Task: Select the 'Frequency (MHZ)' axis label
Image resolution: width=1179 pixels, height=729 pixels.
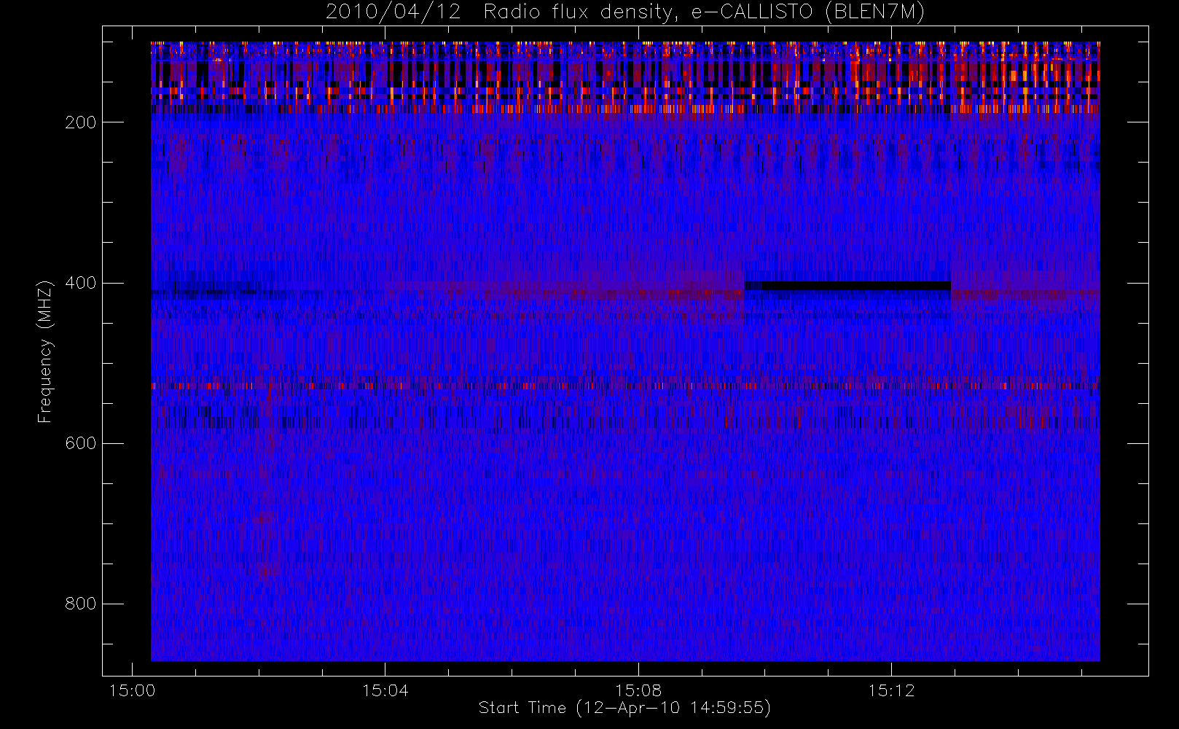Action: tap(45, 351)
